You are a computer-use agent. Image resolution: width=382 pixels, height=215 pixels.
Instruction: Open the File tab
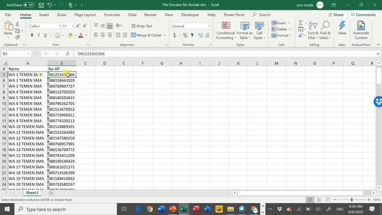point(8,14)
